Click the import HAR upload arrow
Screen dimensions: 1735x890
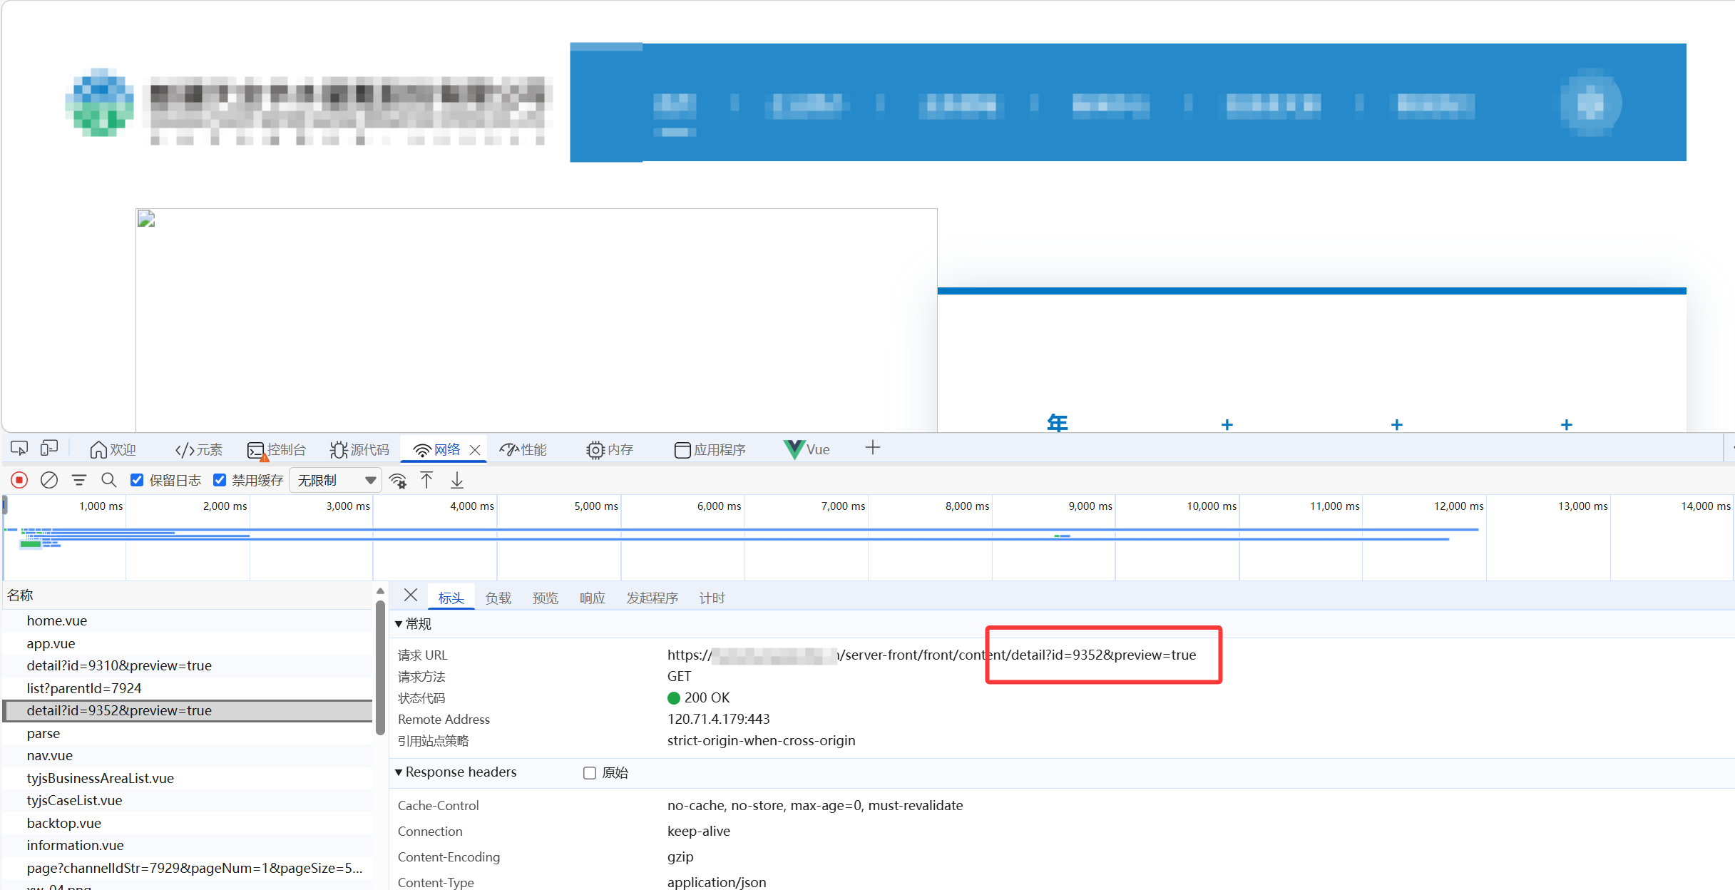tap(426, 480)
